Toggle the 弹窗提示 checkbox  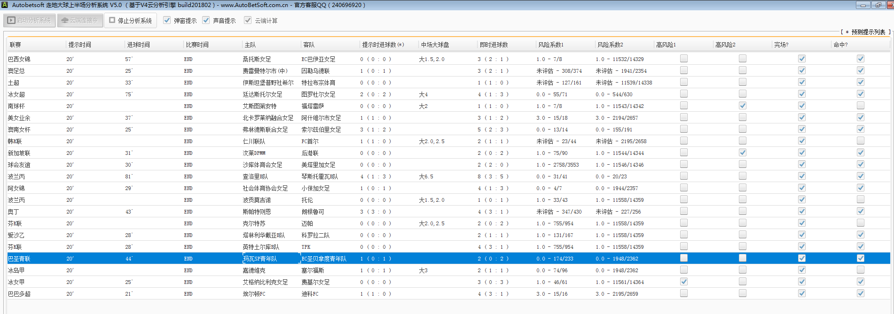(x=167, y=21)
